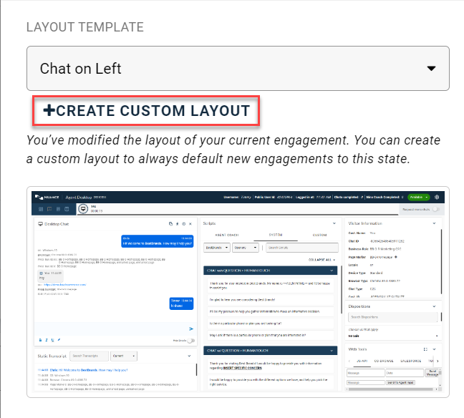Click the Search Transcripts field
Viewport: 464px width, 418px height.
(90, 356)
